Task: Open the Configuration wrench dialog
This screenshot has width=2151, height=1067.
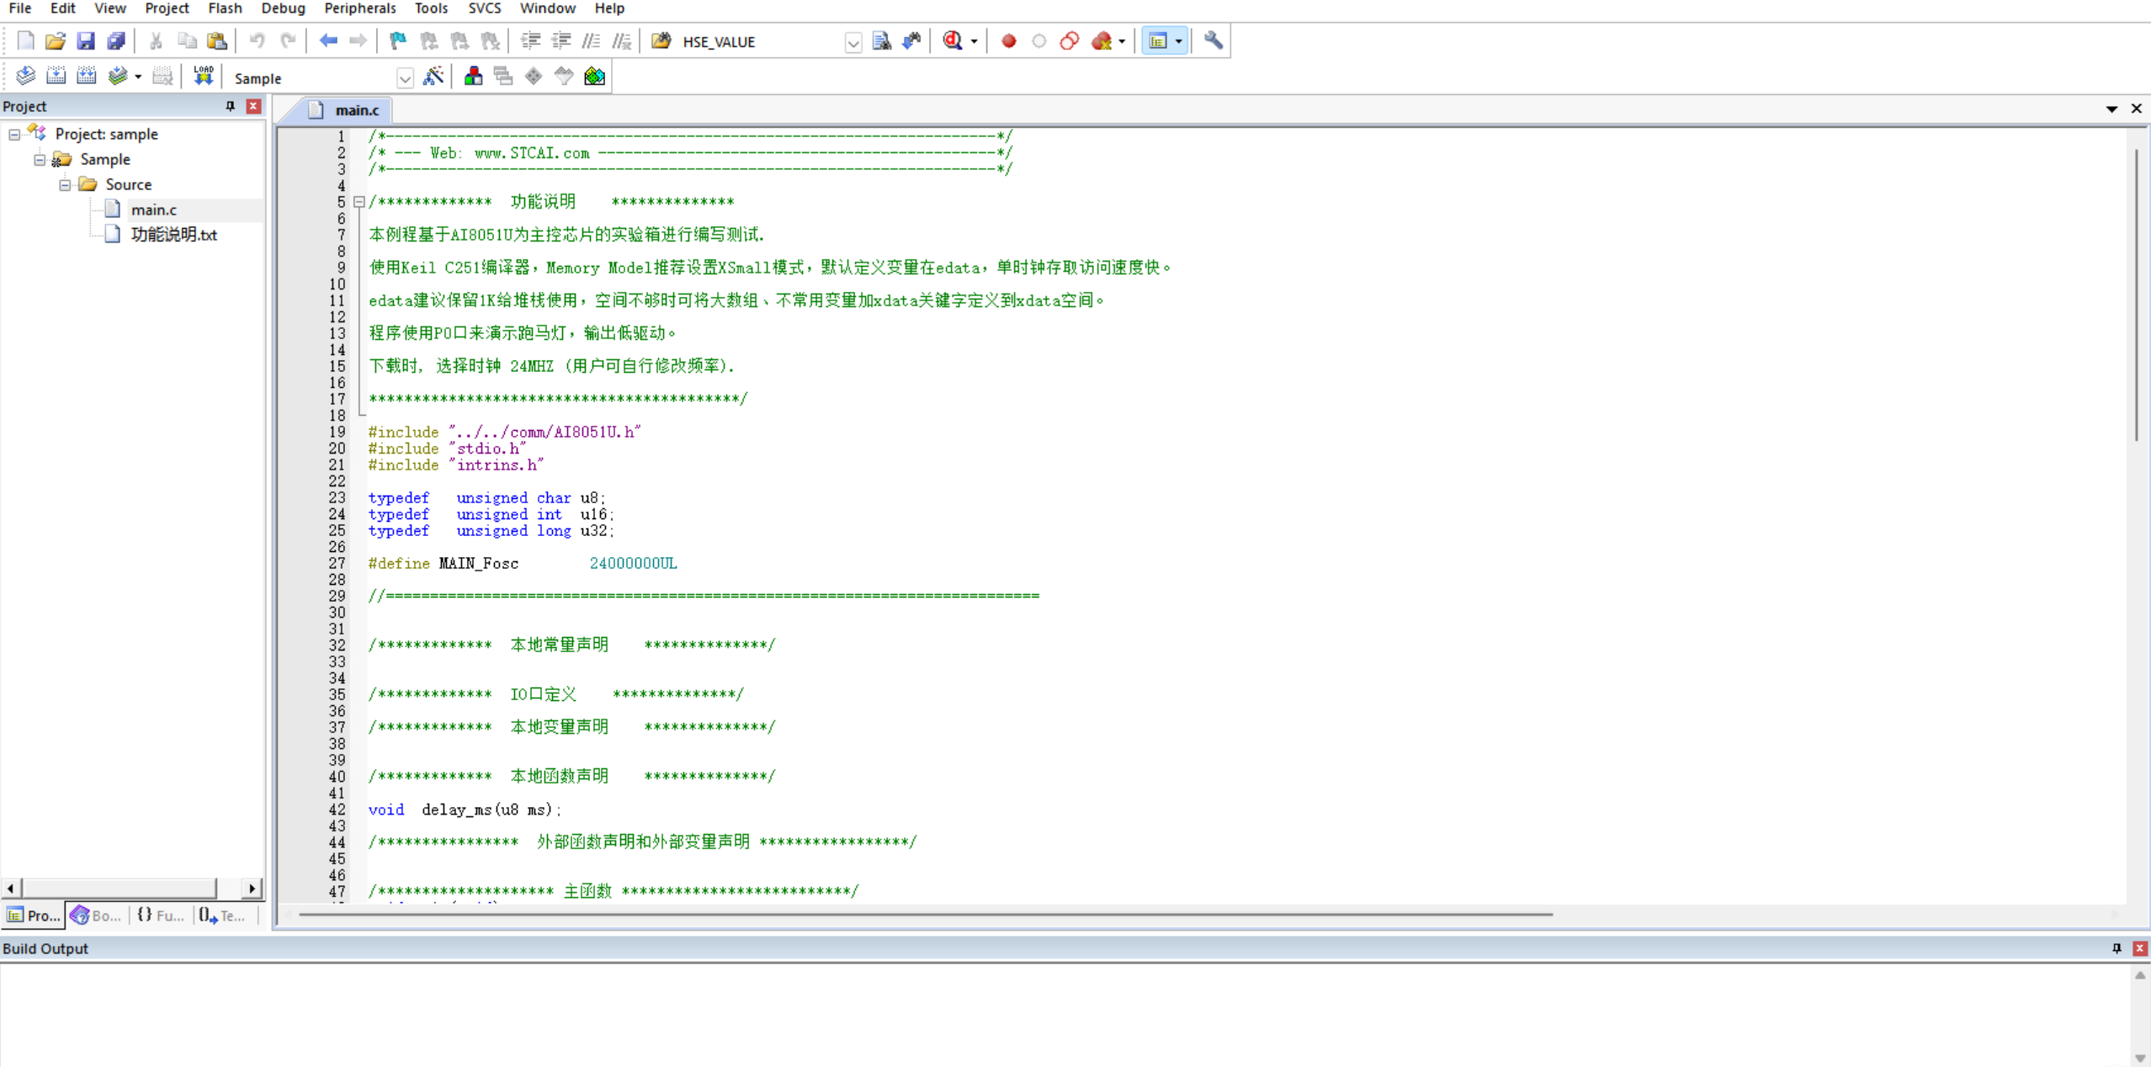Action: [x=1212, y=40]
